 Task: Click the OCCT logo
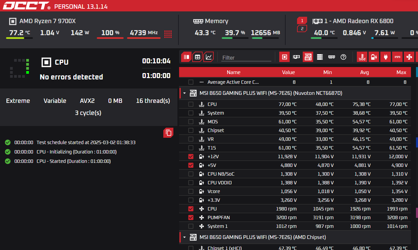pos(27,6)
